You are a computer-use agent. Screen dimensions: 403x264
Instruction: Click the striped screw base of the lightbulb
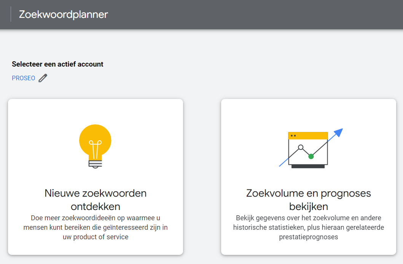pyautogui.click(x=96, y=164)
